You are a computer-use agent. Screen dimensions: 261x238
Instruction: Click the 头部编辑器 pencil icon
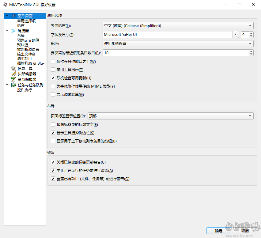click(13, 74)
